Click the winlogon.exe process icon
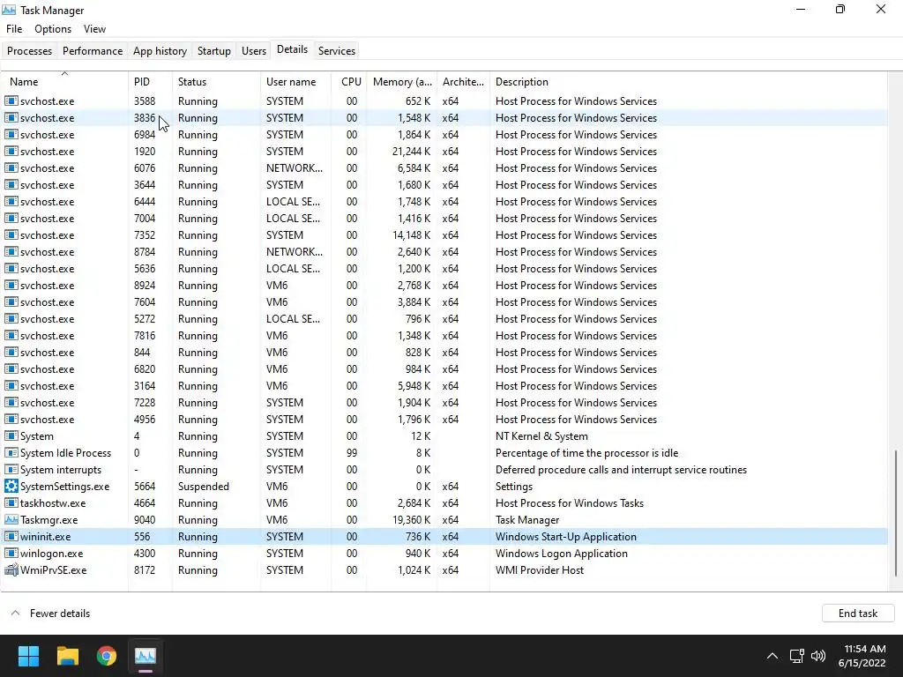 (x=11, y=554)
